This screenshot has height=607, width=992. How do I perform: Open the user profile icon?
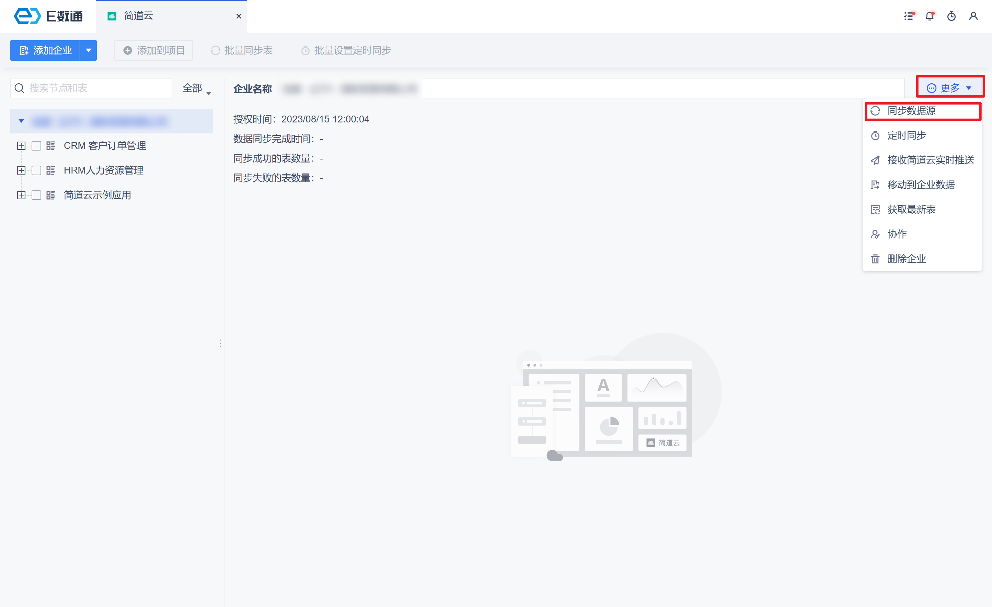[x=973, y=16]
